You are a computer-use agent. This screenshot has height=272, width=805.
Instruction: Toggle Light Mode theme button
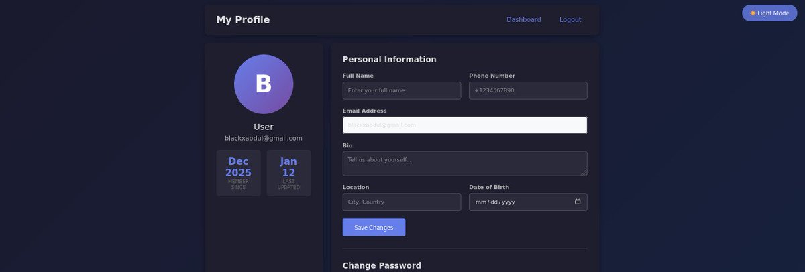point(769,13)
